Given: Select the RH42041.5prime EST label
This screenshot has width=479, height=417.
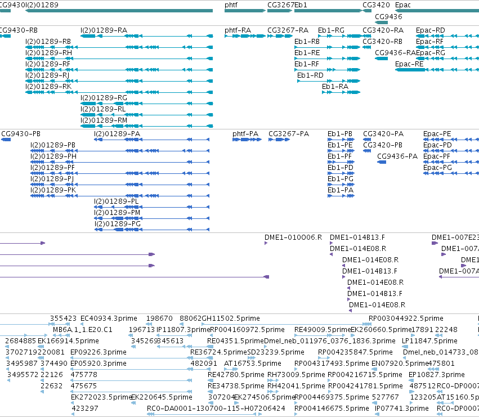Looking at the screenshot, I should point(296,386).
